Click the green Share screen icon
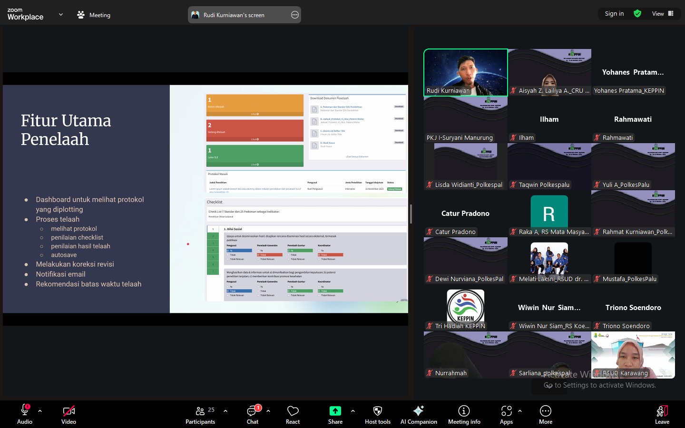Viewport: 685px width, 428px height. click(335, 411)
